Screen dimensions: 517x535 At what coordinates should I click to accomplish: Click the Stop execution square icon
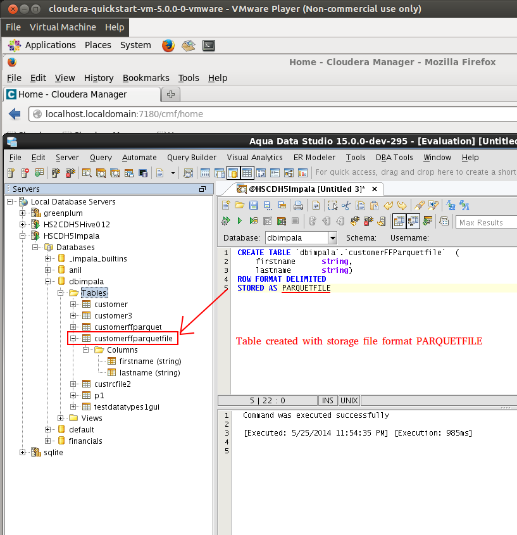point(296,221)
